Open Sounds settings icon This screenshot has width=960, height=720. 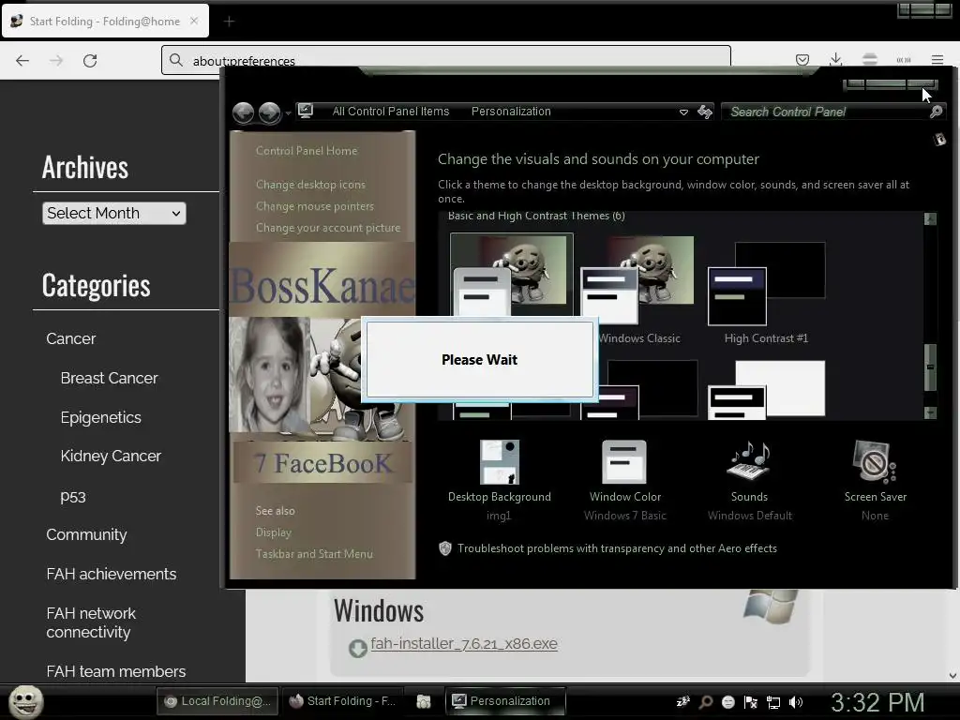749,462
